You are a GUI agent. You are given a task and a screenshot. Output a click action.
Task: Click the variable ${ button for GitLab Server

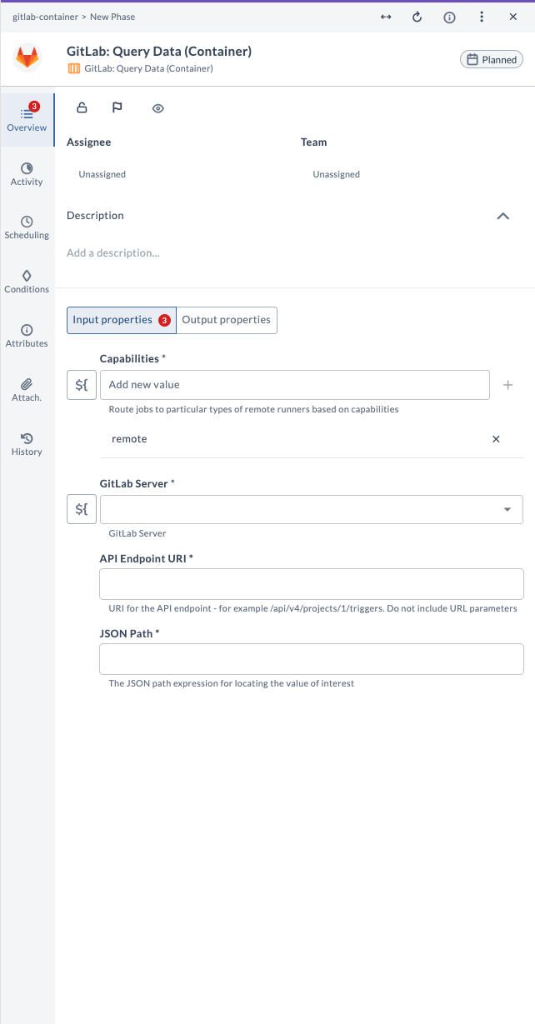click(x=82, y=509)
